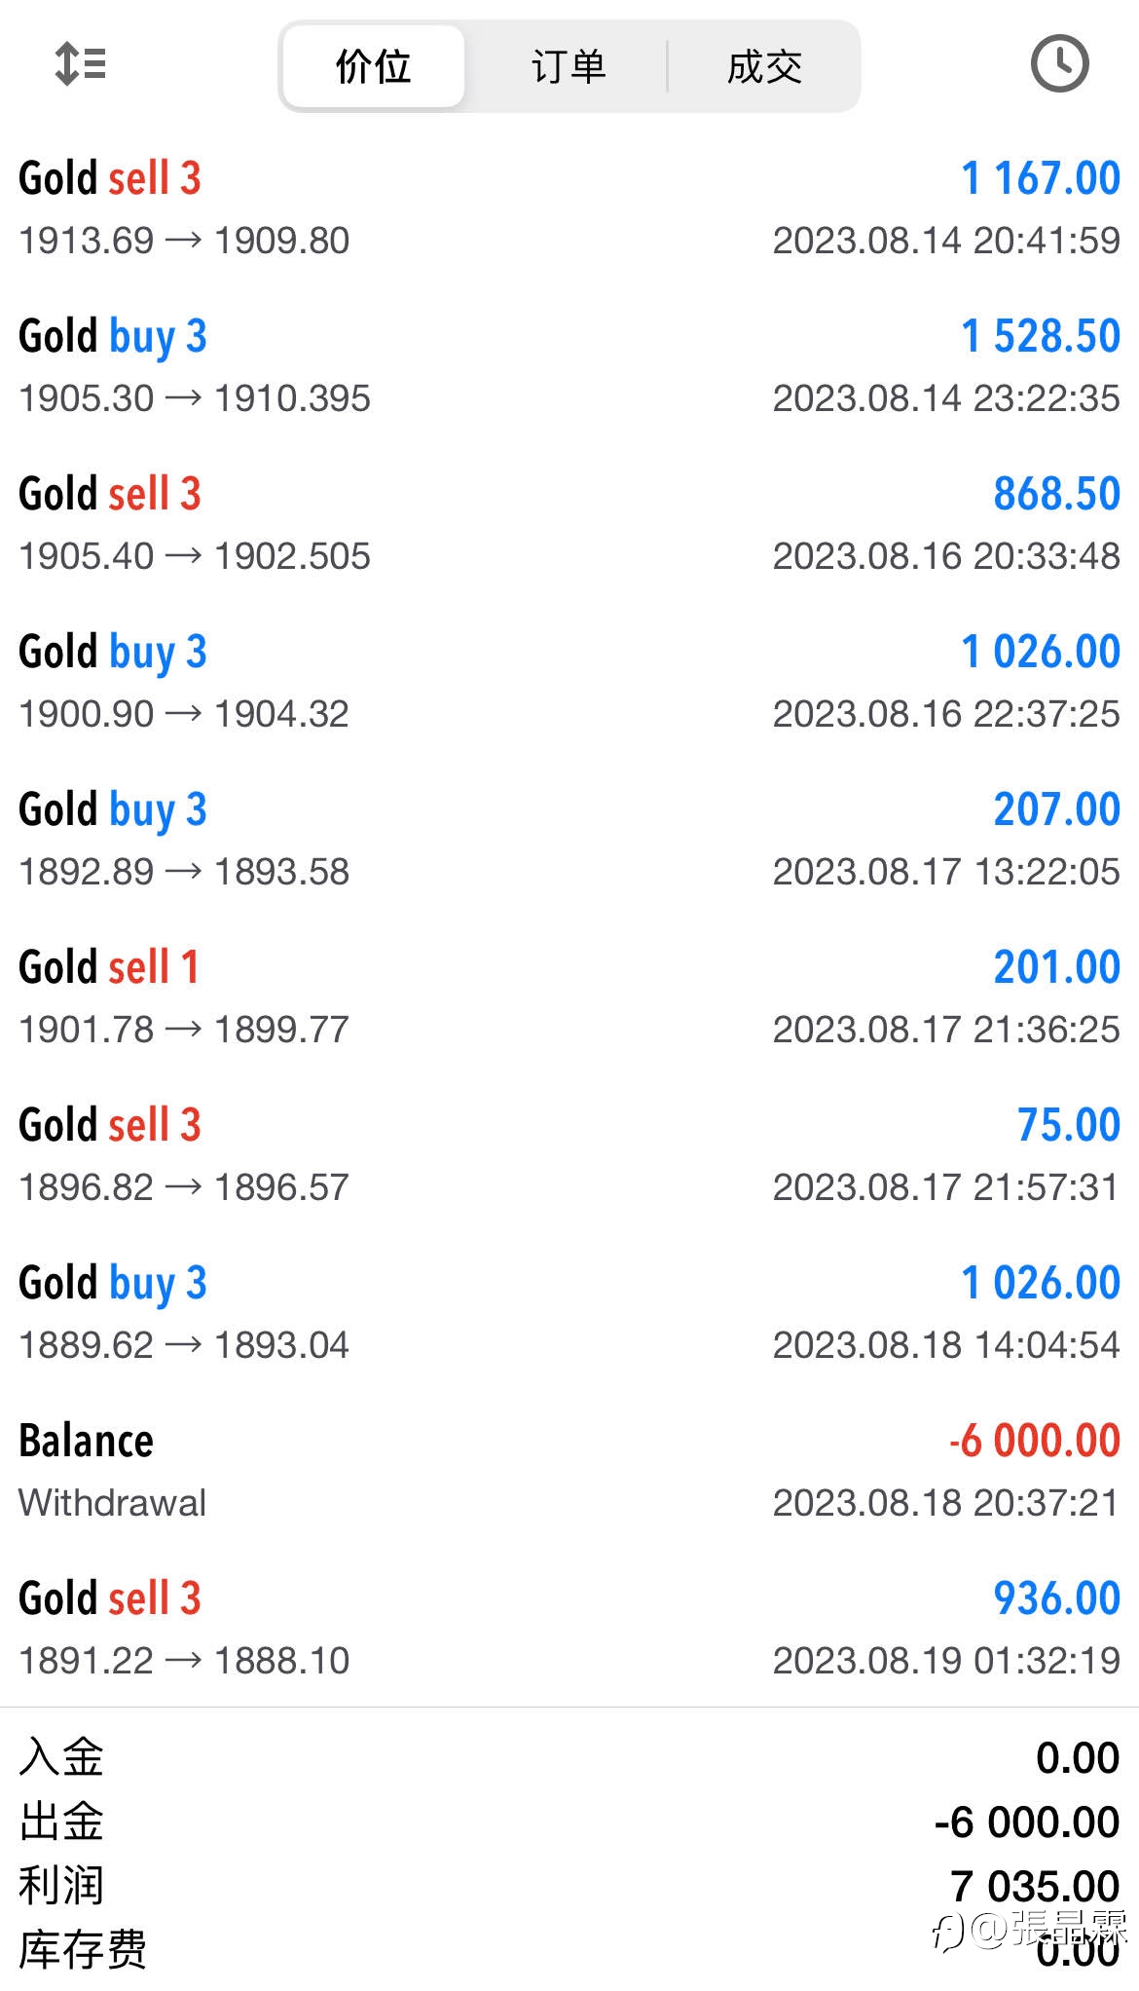This screenshot has height=1991, width=1139.
Task: Select the Gold sell trade with 75.00 profit
Action: pyautogui.click(x=569, y=1154)
